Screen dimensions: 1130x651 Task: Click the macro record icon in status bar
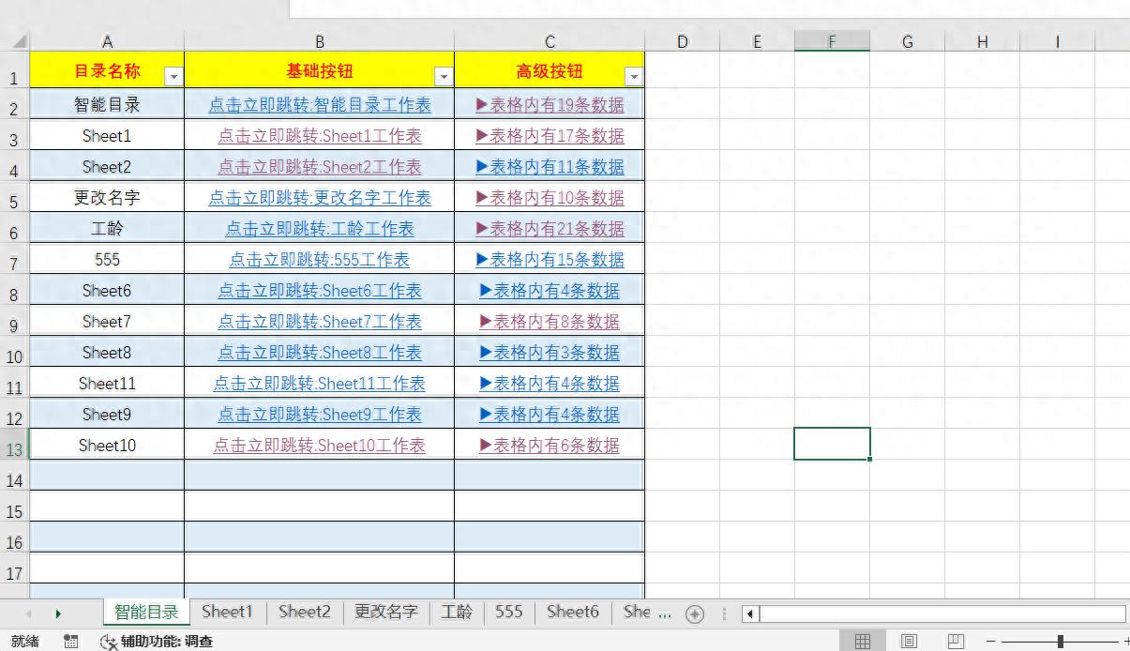pyautogui.click(x=70, y=642)
